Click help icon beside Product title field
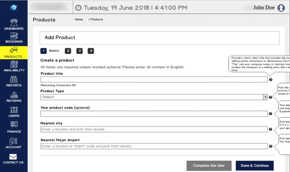Image resolution: width=290 pixels, height=172 pixels. coord(270,80)
